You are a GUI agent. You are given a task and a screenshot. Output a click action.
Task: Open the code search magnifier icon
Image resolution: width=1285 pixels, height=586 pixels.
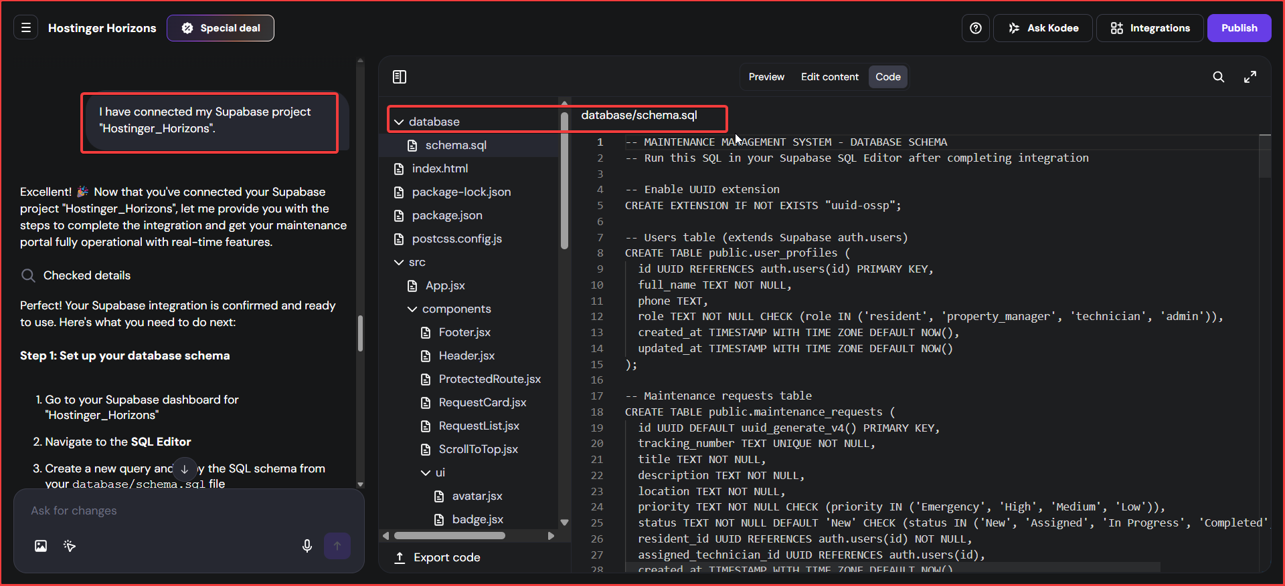pos(1219,77)
